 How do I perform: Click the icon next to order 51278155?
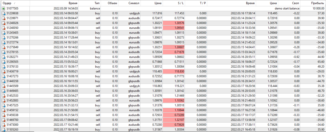[4, 52]
